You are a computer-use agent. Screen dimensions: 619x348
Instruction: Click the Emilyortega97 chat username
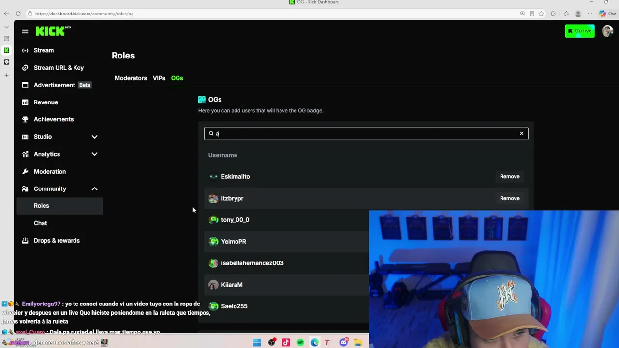point(41,304)
